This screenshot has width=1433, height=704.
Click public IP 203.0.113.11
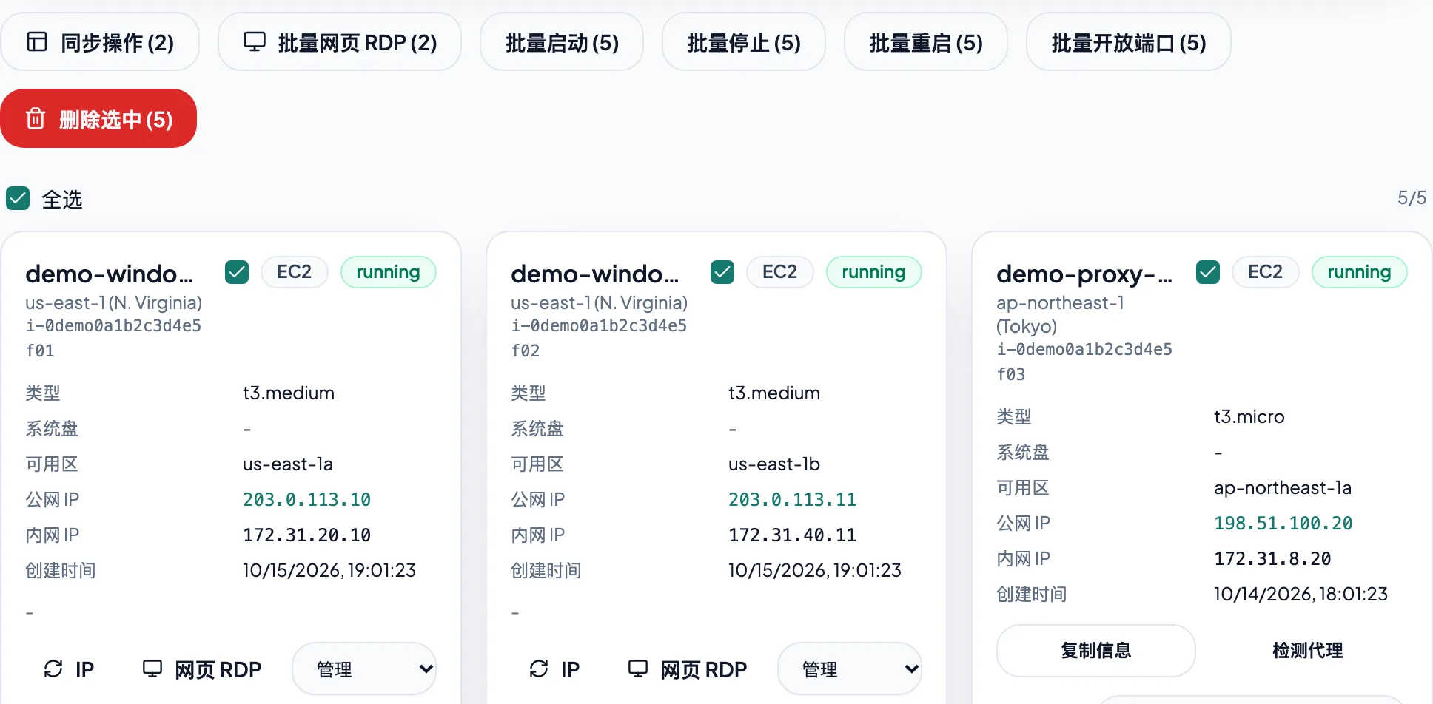[792, 500]
